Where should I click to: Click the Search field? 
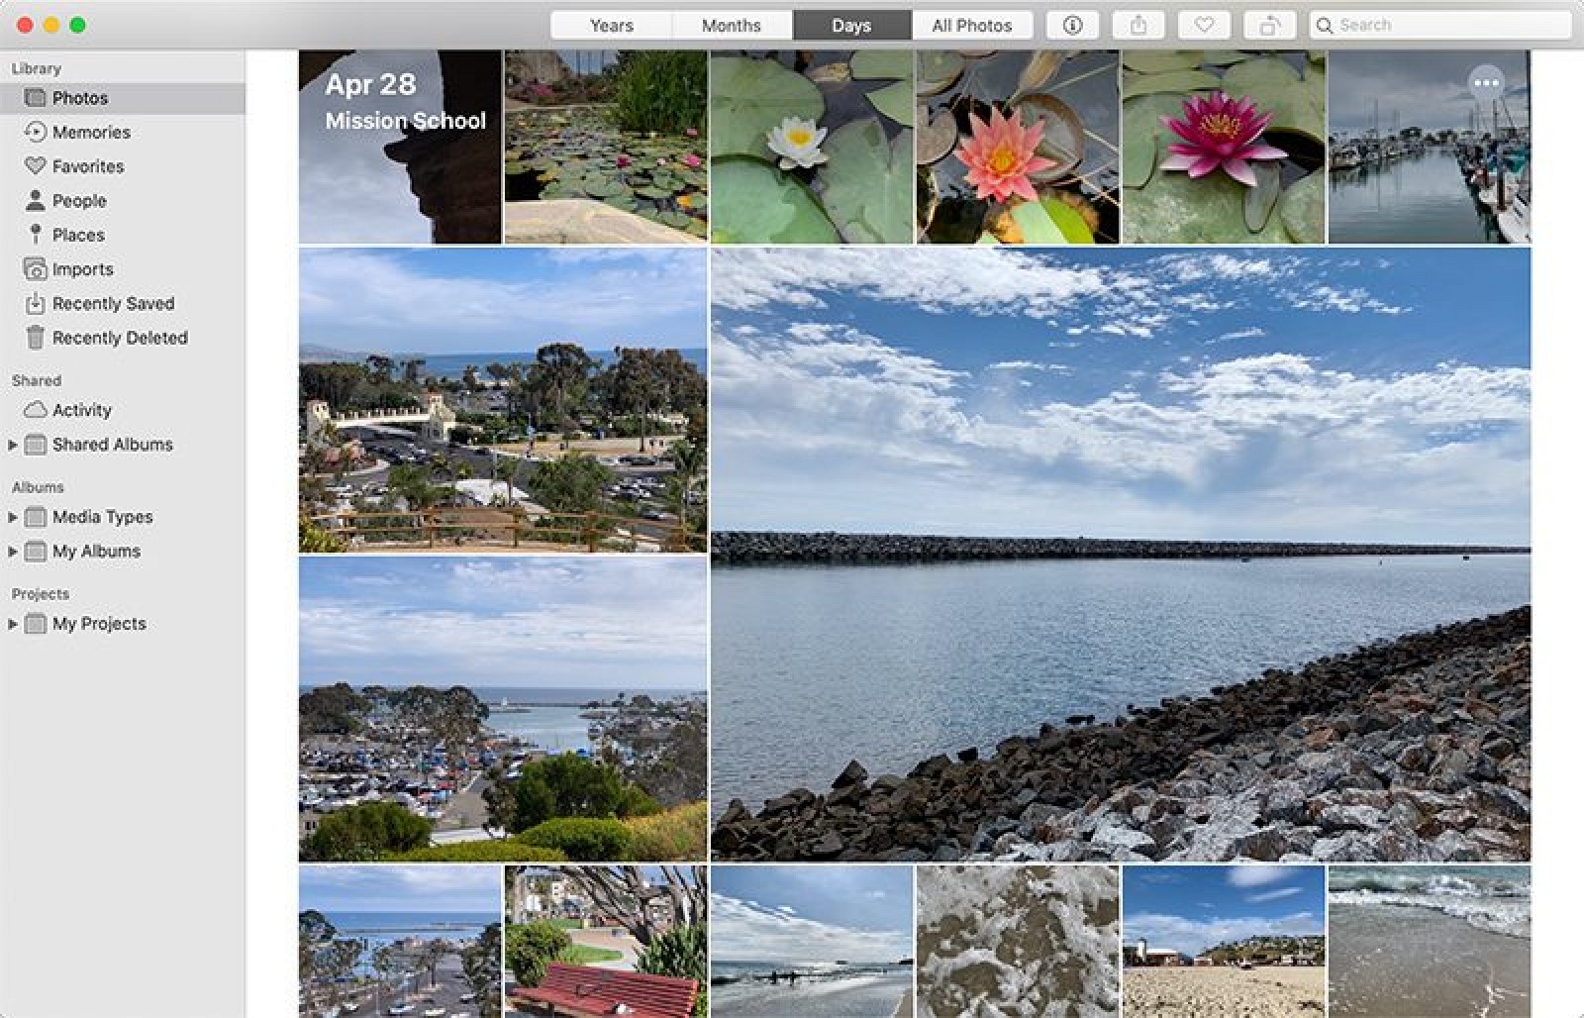tap(1439, 25)
